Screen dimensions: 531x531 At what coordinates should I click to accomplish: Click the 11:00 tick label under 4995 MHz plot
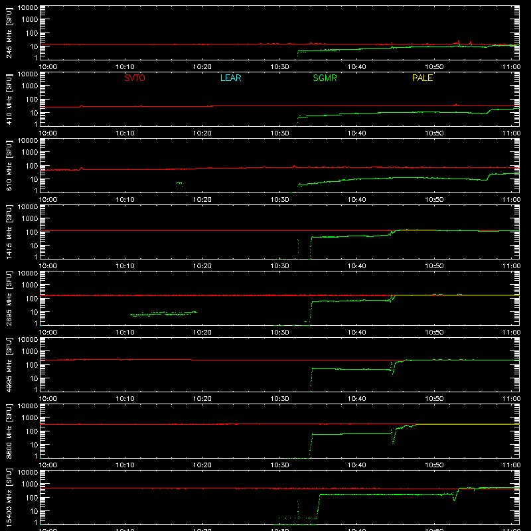tap(511, 399)
